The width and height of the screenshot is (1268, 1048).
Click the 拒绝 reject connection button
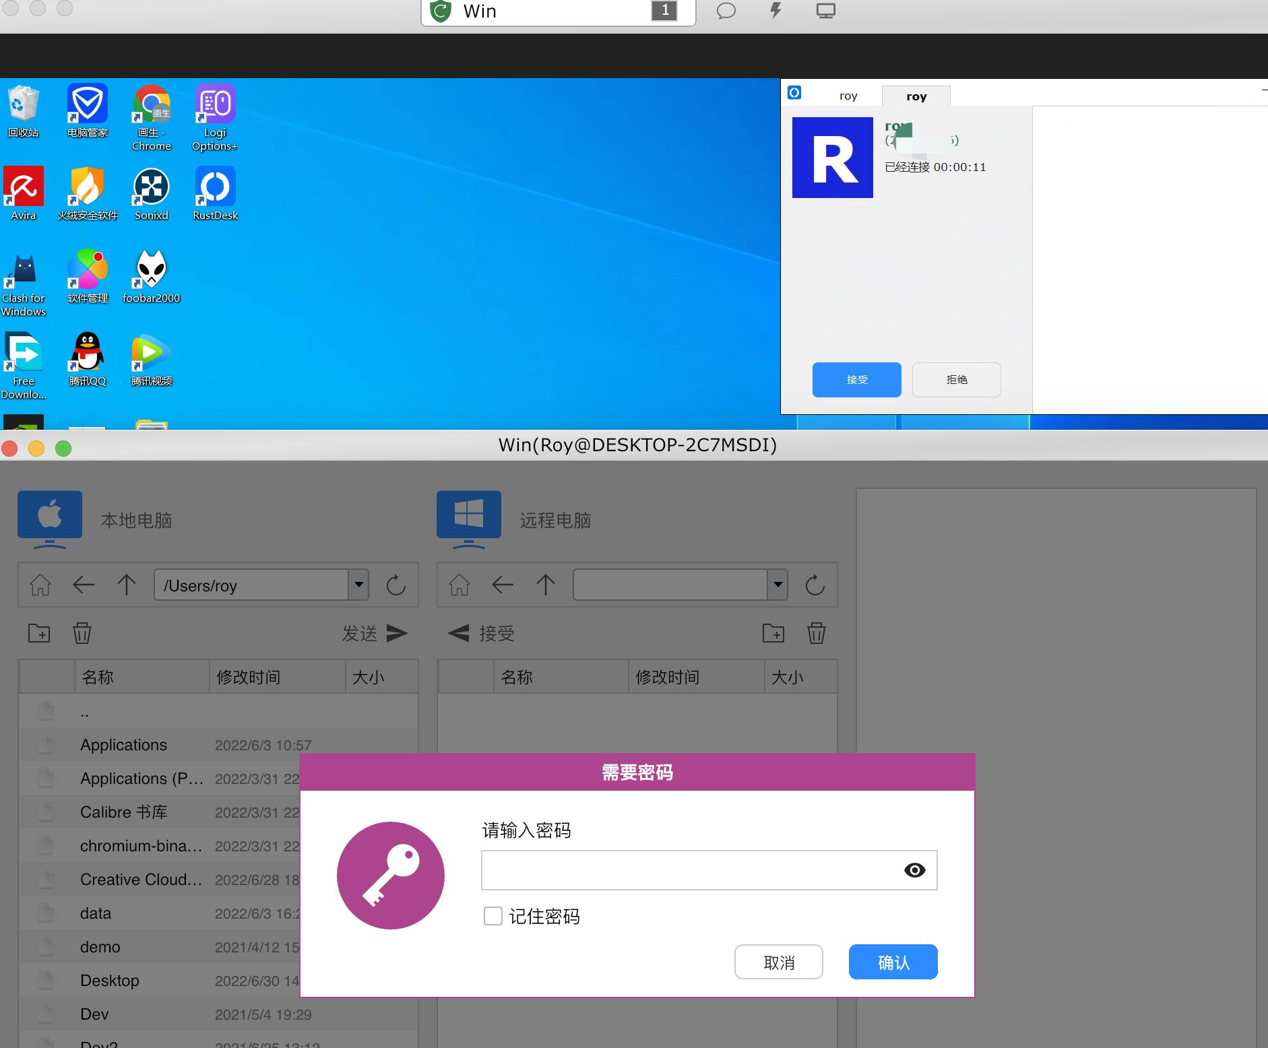click(956, 380)
